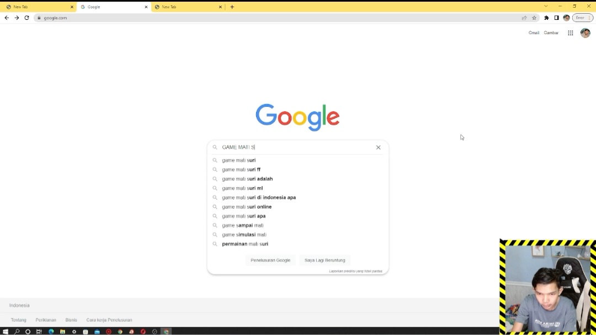The image size is (596, 335).
Task: Bookmark this page with star icon
Action: pos(534,18)
